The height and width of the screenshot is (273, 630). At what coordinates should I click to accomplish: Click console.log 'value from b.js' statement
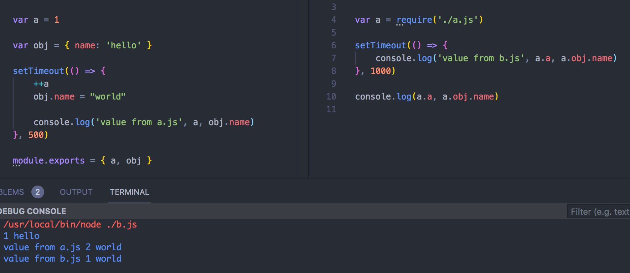[x=496, y=58]
